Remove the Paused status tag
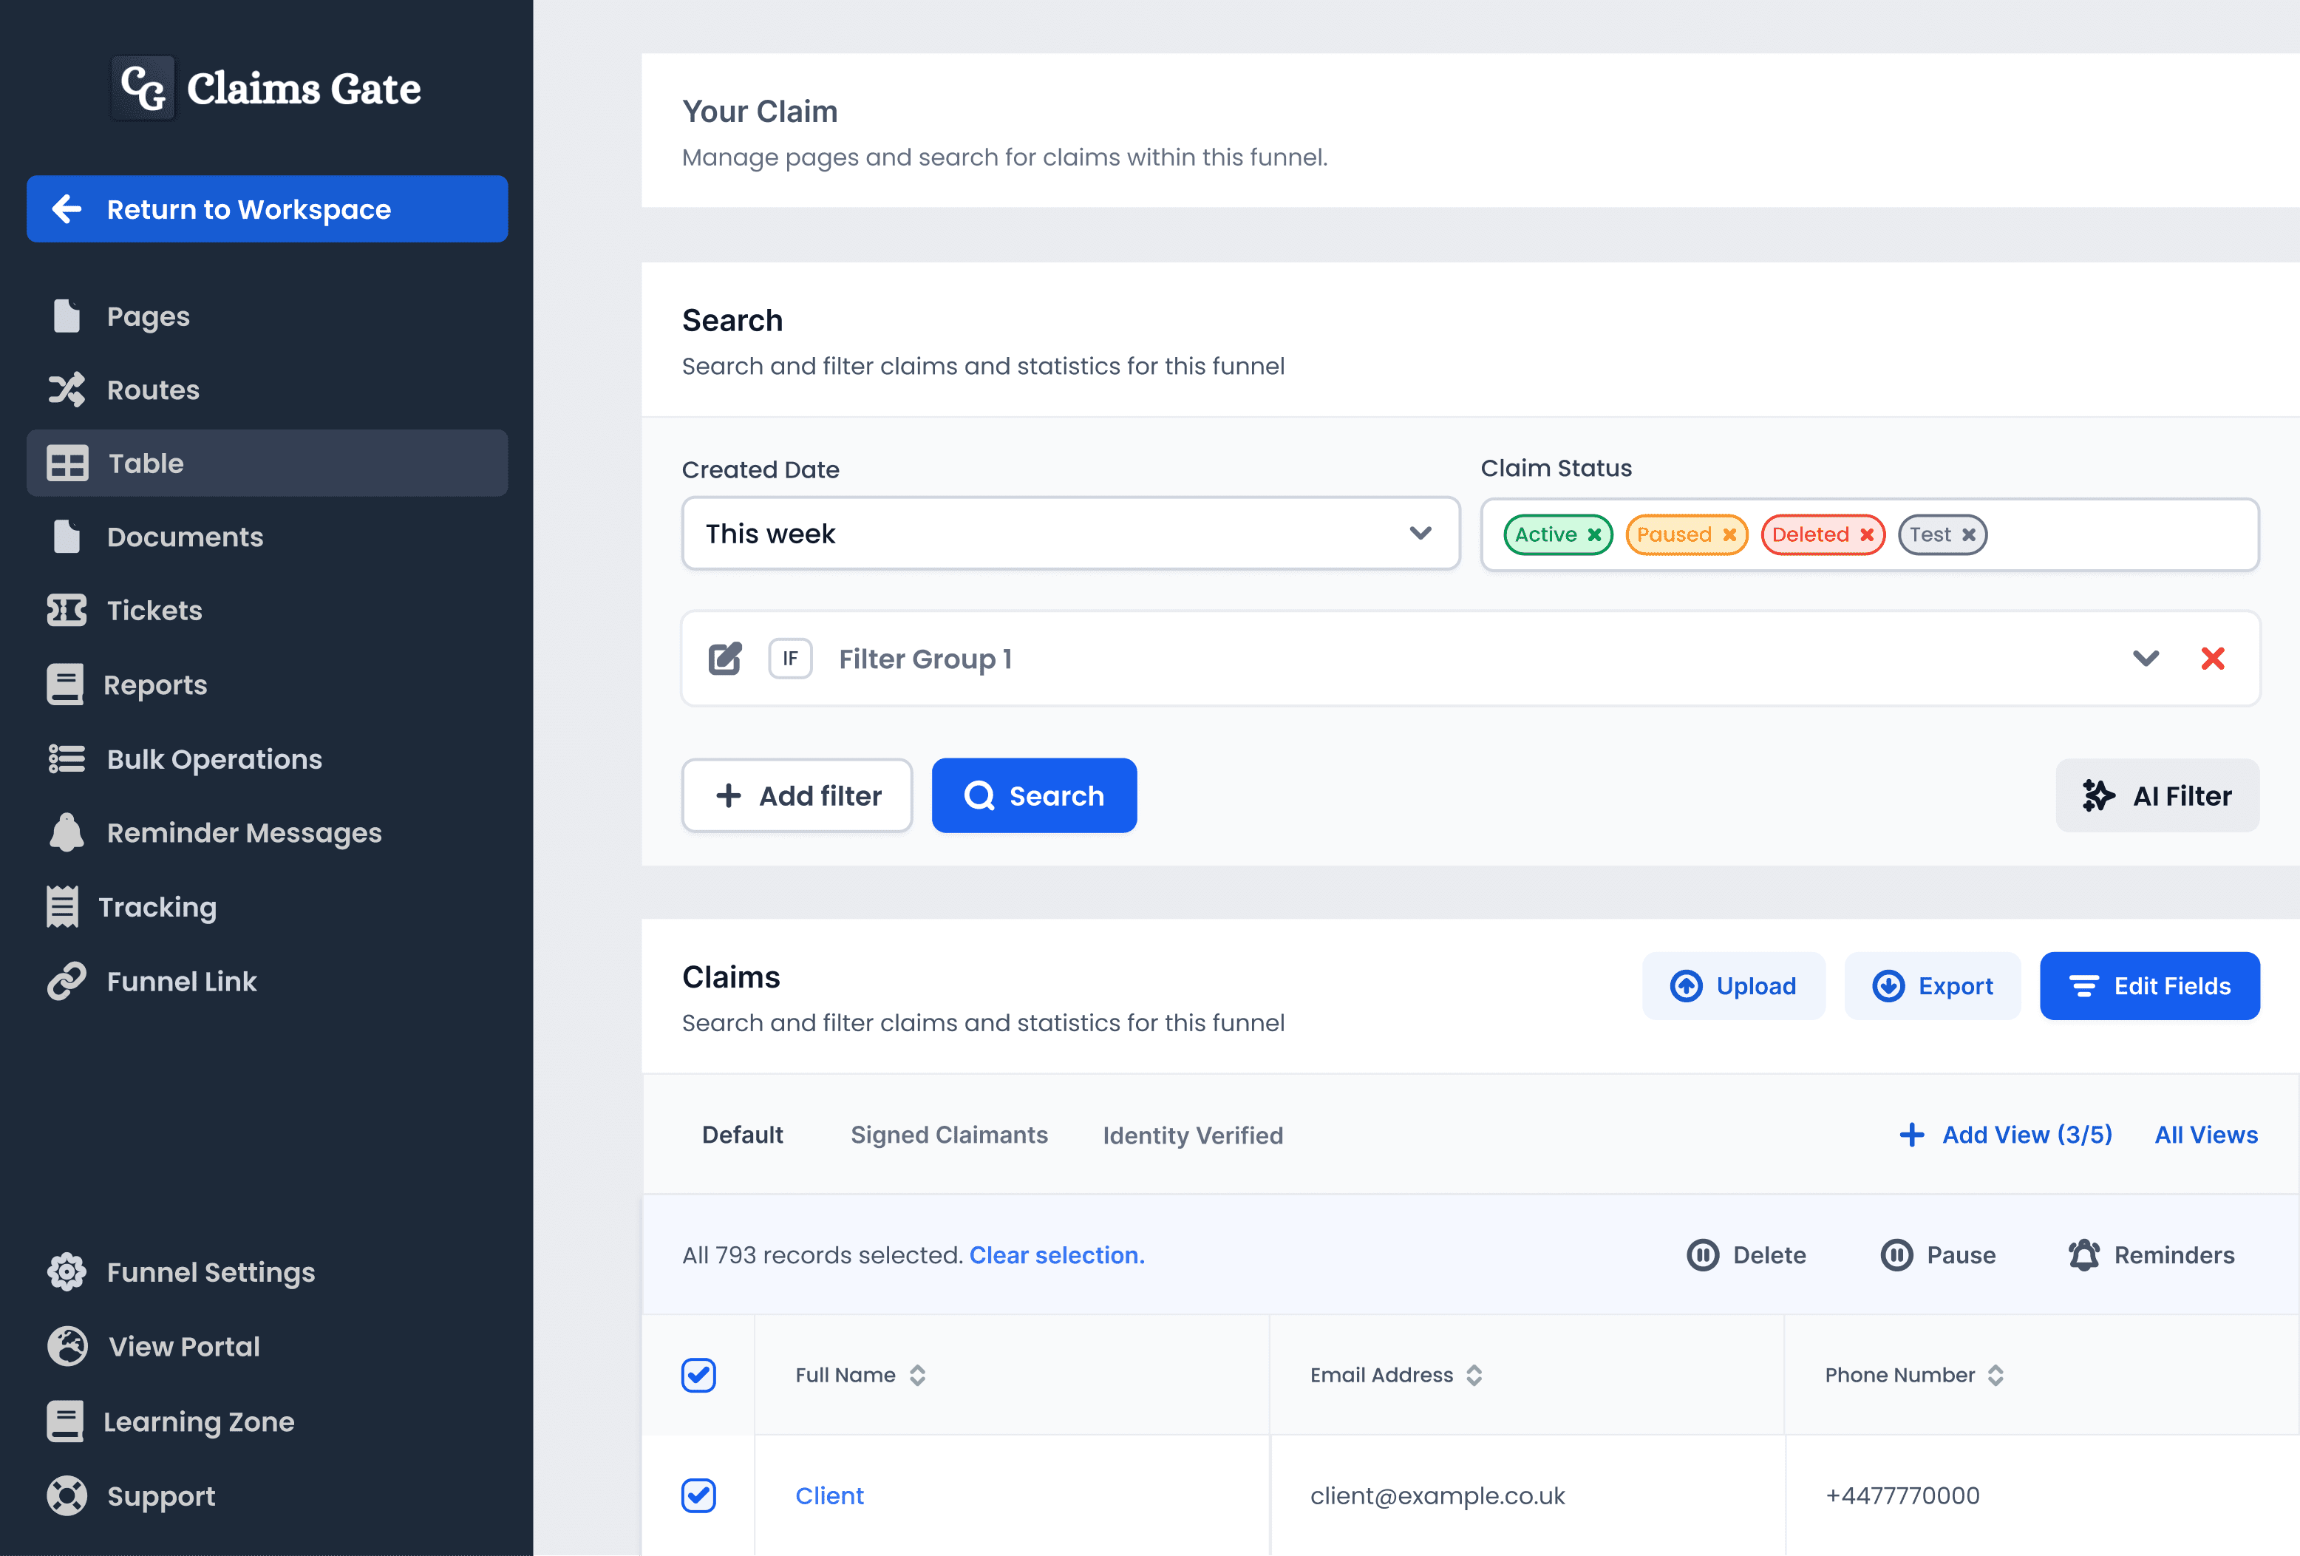 (x=1729, y=534)
